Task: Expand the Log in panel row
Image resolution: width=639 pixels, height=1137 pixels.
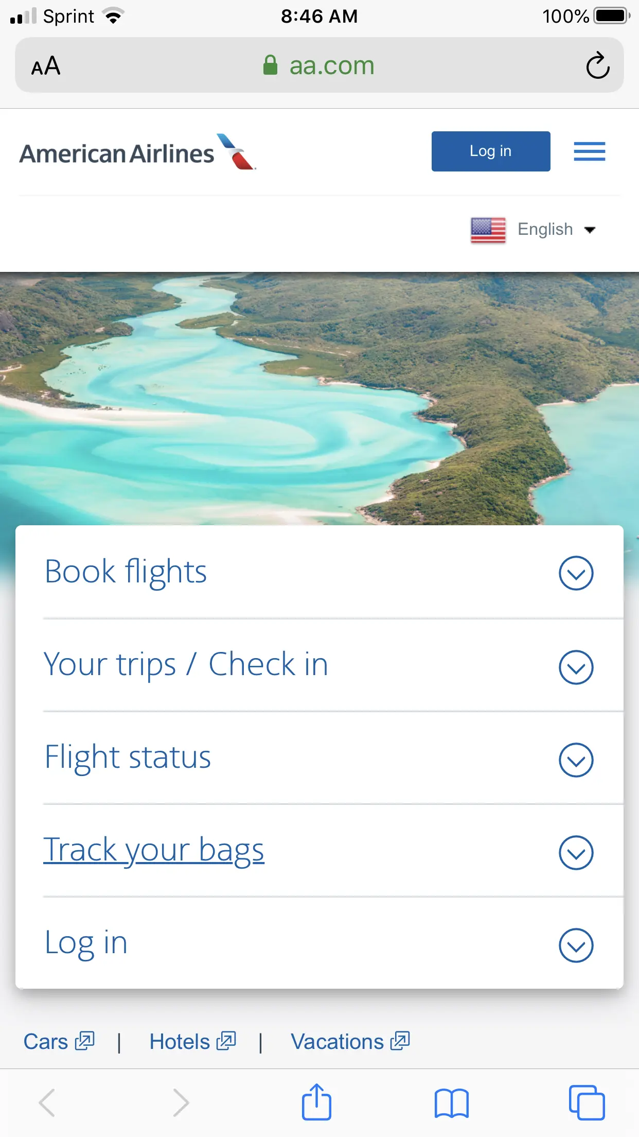Action: click(576, 945)
